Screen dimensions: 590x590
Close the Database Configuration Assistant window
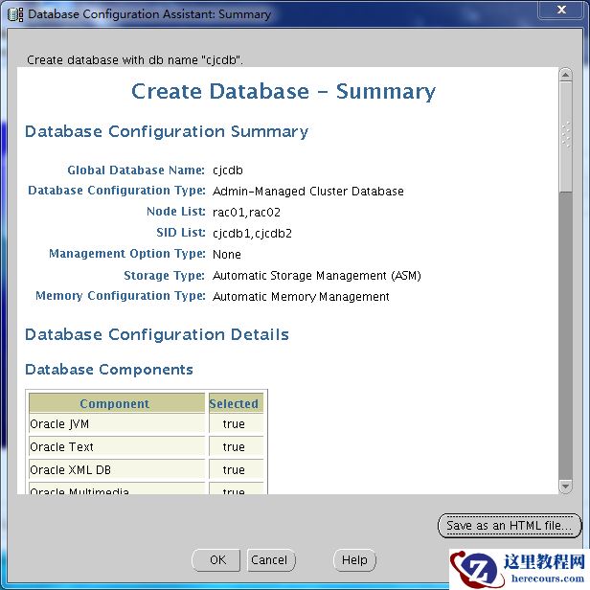click(561, 10)
